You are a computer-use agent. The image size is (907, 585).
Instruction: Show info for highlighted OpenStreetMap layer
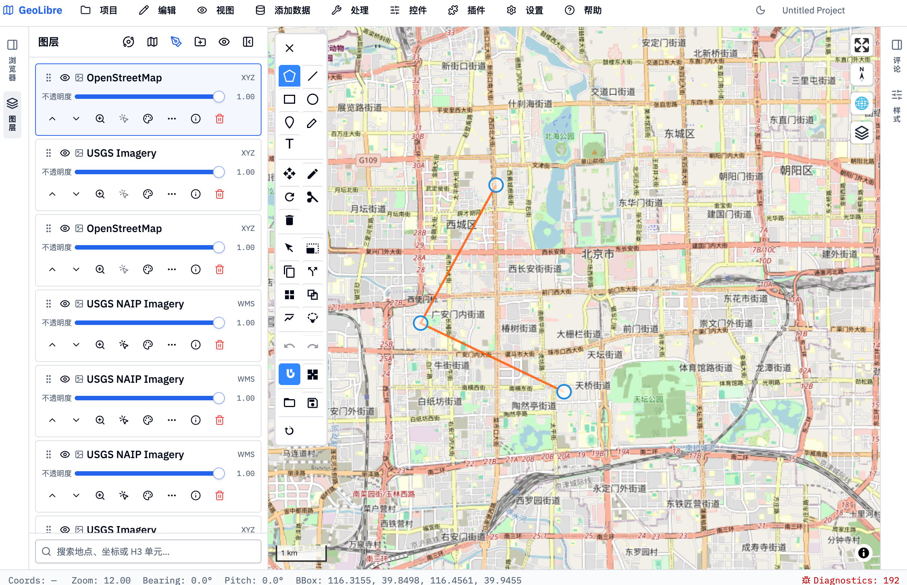(x=196, y=119)
